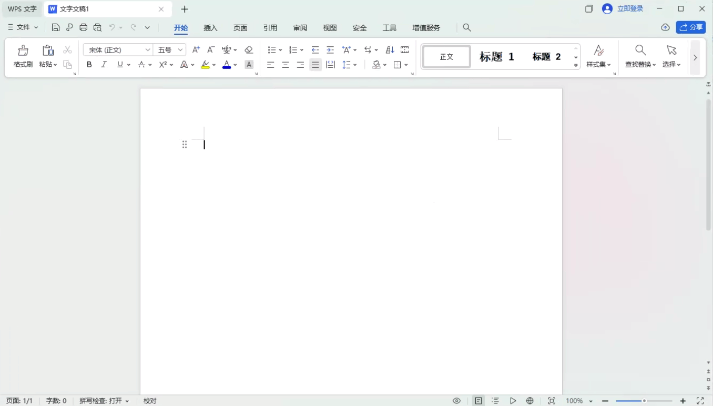The width and height of the screenshot is (713, 406).
Task: Switch to the 审阅 tab
Action: (x=300, y=28)
